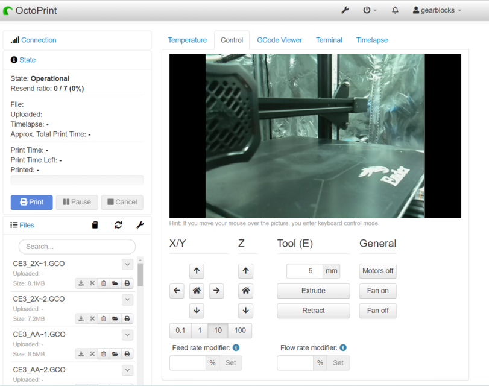The height and width of the screenshot is (386, 489).
Task: Print CE3_2X~2.GCO via its printer icon
Action: (x=127, y=318)
